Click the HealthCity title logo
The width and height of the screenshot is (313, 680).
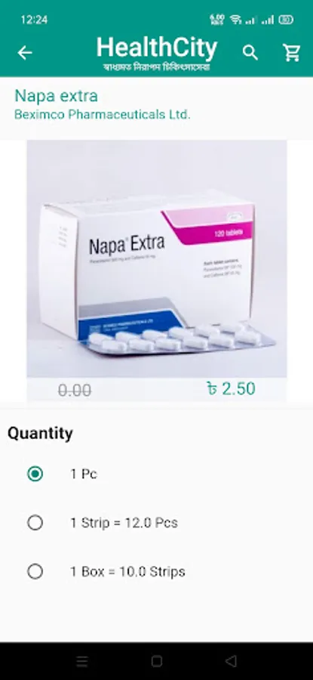[157, 54]
